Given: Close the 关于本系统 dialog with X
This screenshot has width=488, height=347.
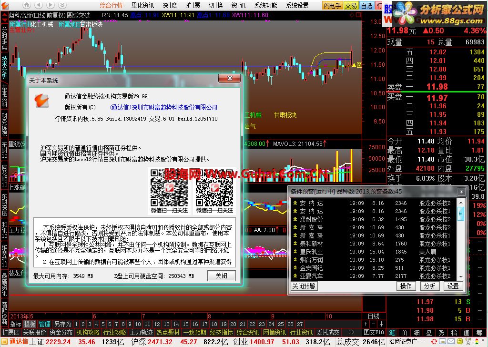Looking at the screenshot, I should 229,78.
